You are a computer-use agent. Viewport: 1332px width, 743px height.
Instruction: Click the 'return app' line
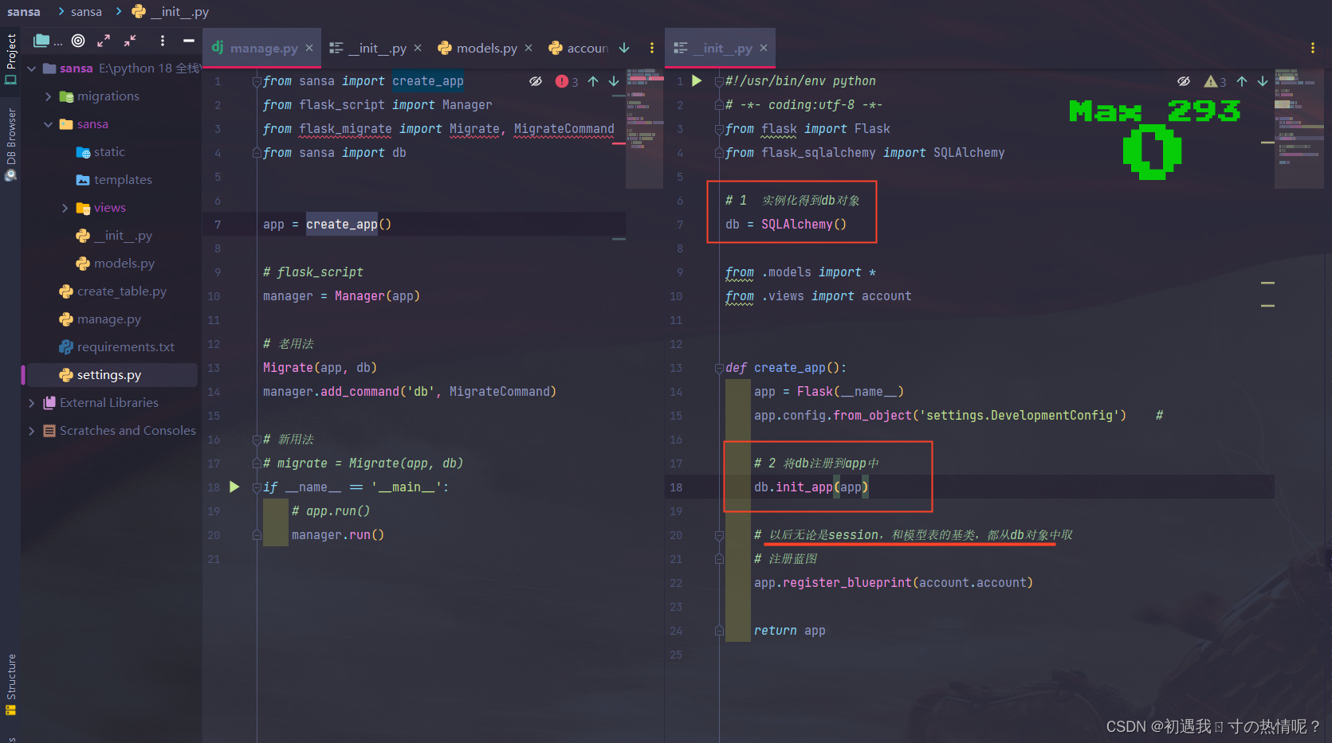789,631
